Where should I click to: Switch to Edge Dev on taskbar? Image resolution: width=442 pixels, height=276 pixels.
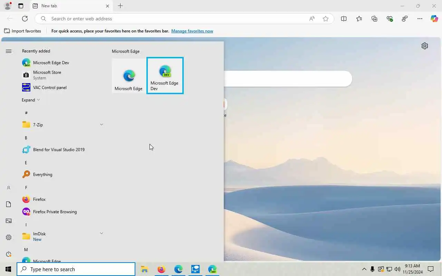212,269
